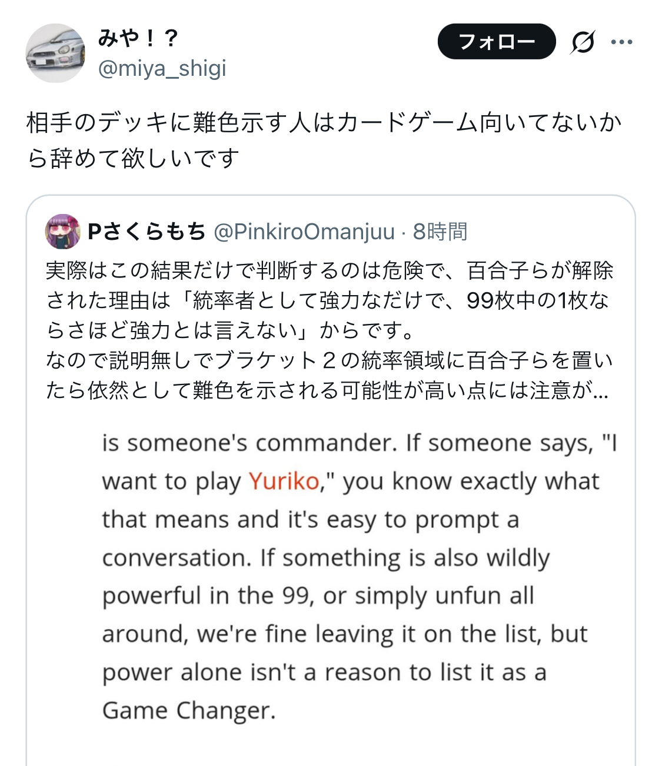Open the @miya_shigi handle link
The height and width of the screenshot is (766, 662).
coord(162,69)
